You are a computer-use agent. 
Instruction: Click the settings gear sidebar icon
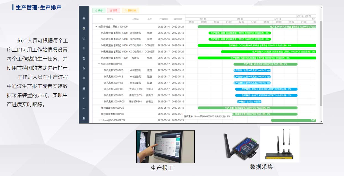point(84,28)
